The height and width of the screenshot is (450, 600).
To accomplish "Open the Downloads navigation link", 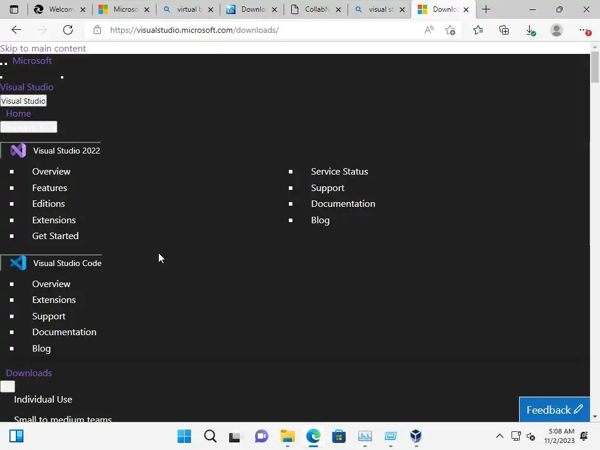I will click(x=29, y=373).
